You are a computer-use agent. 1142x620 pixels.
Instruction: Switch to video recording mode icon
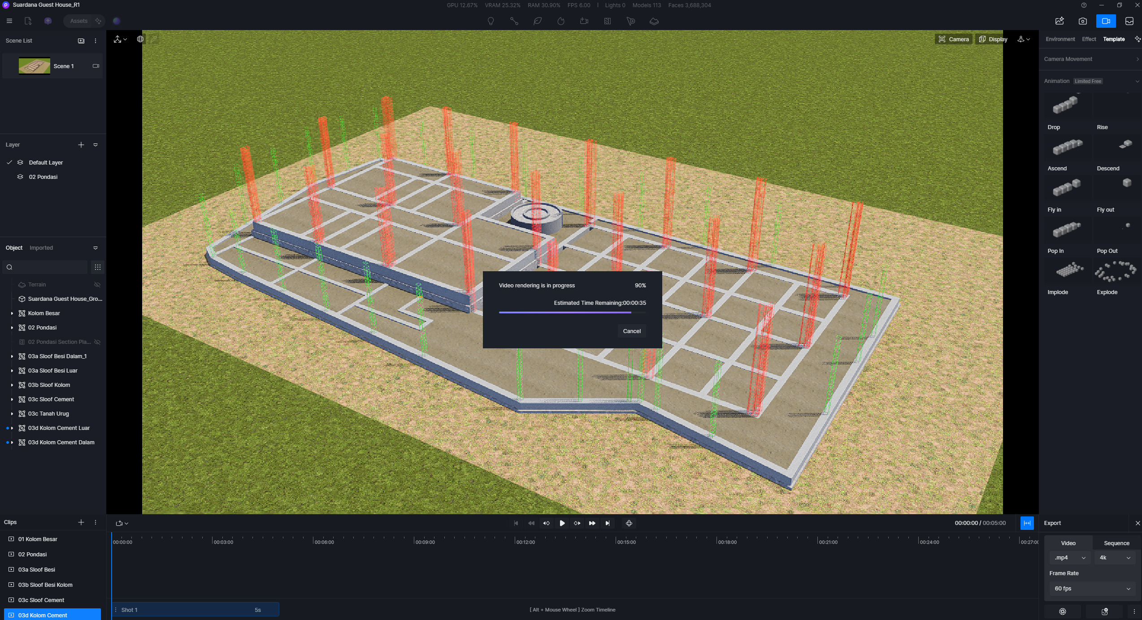[1106, 21]
